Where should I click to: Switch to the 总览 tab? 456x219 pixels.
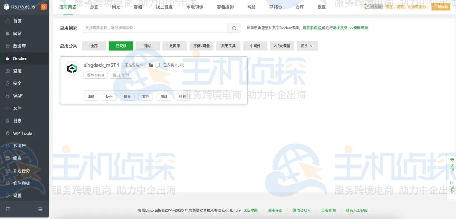(94, 7)
